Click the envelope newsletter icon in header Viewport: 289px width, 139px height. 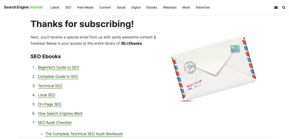click(x=276, y=8)
